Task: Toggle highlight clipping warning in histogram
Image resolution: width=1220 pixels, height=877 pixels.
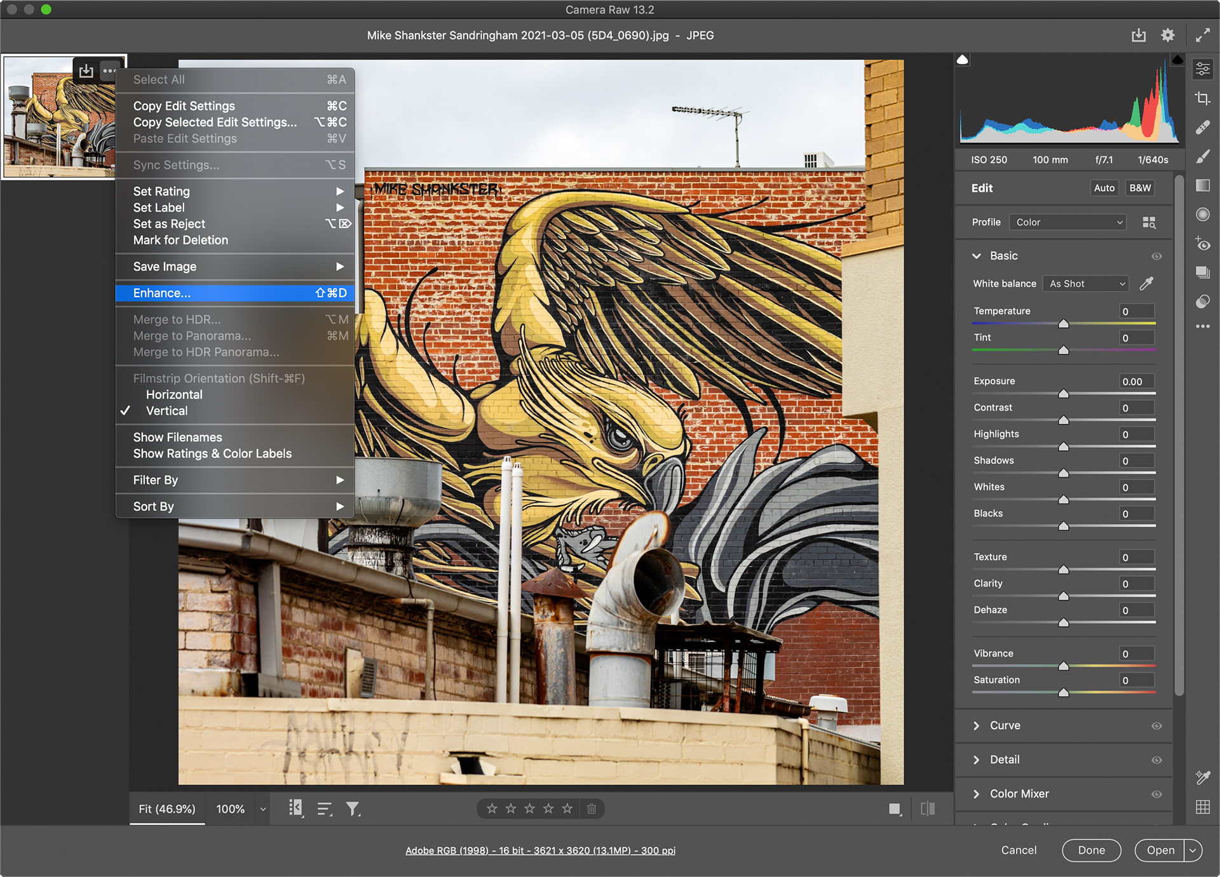Action: tap(1177, 60)
